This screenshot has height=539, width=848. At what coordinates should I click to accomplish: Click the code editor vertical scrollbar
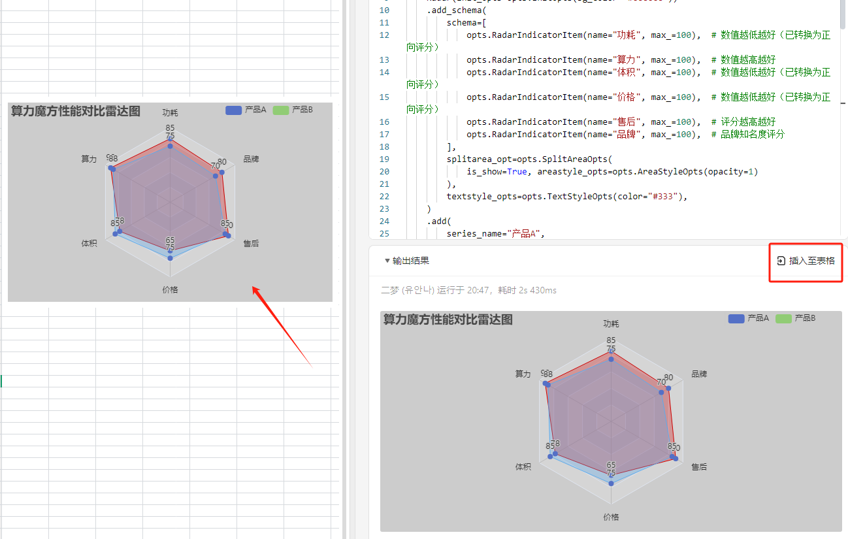[843, 14]
